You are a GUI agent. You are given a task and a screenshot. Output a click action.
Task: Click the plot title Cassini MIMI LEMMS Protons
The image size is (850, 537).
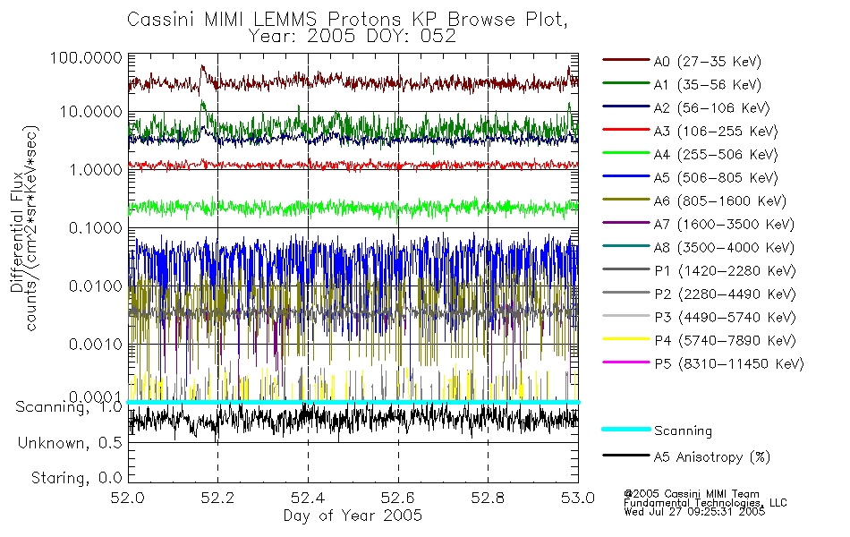(x=263, y=20)
